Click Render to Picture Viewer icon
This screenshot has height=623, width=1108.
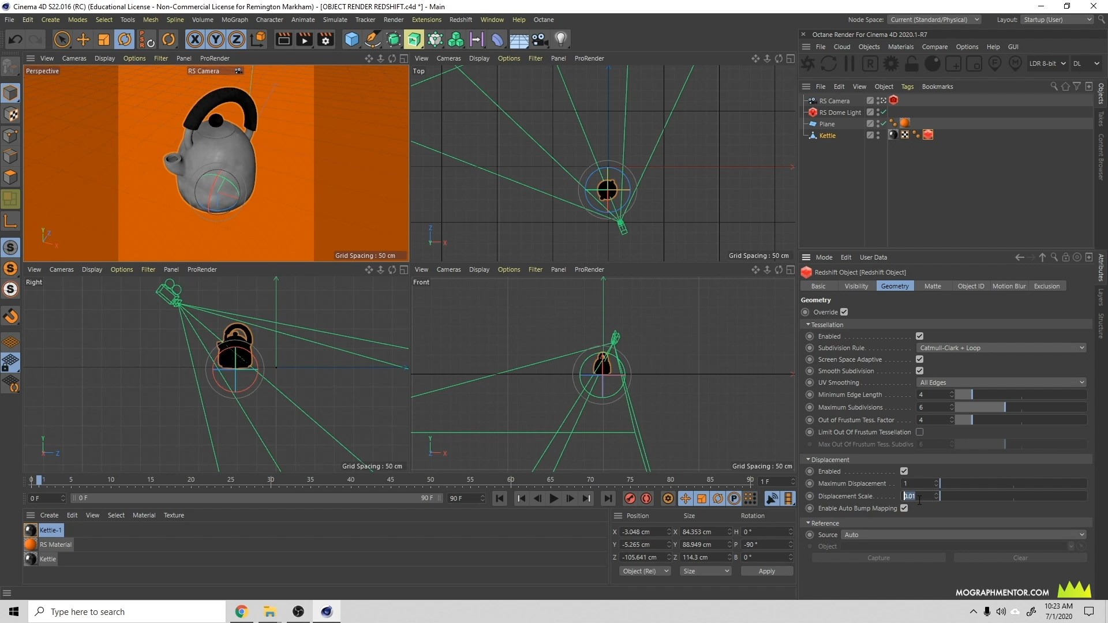click(304, 39)
